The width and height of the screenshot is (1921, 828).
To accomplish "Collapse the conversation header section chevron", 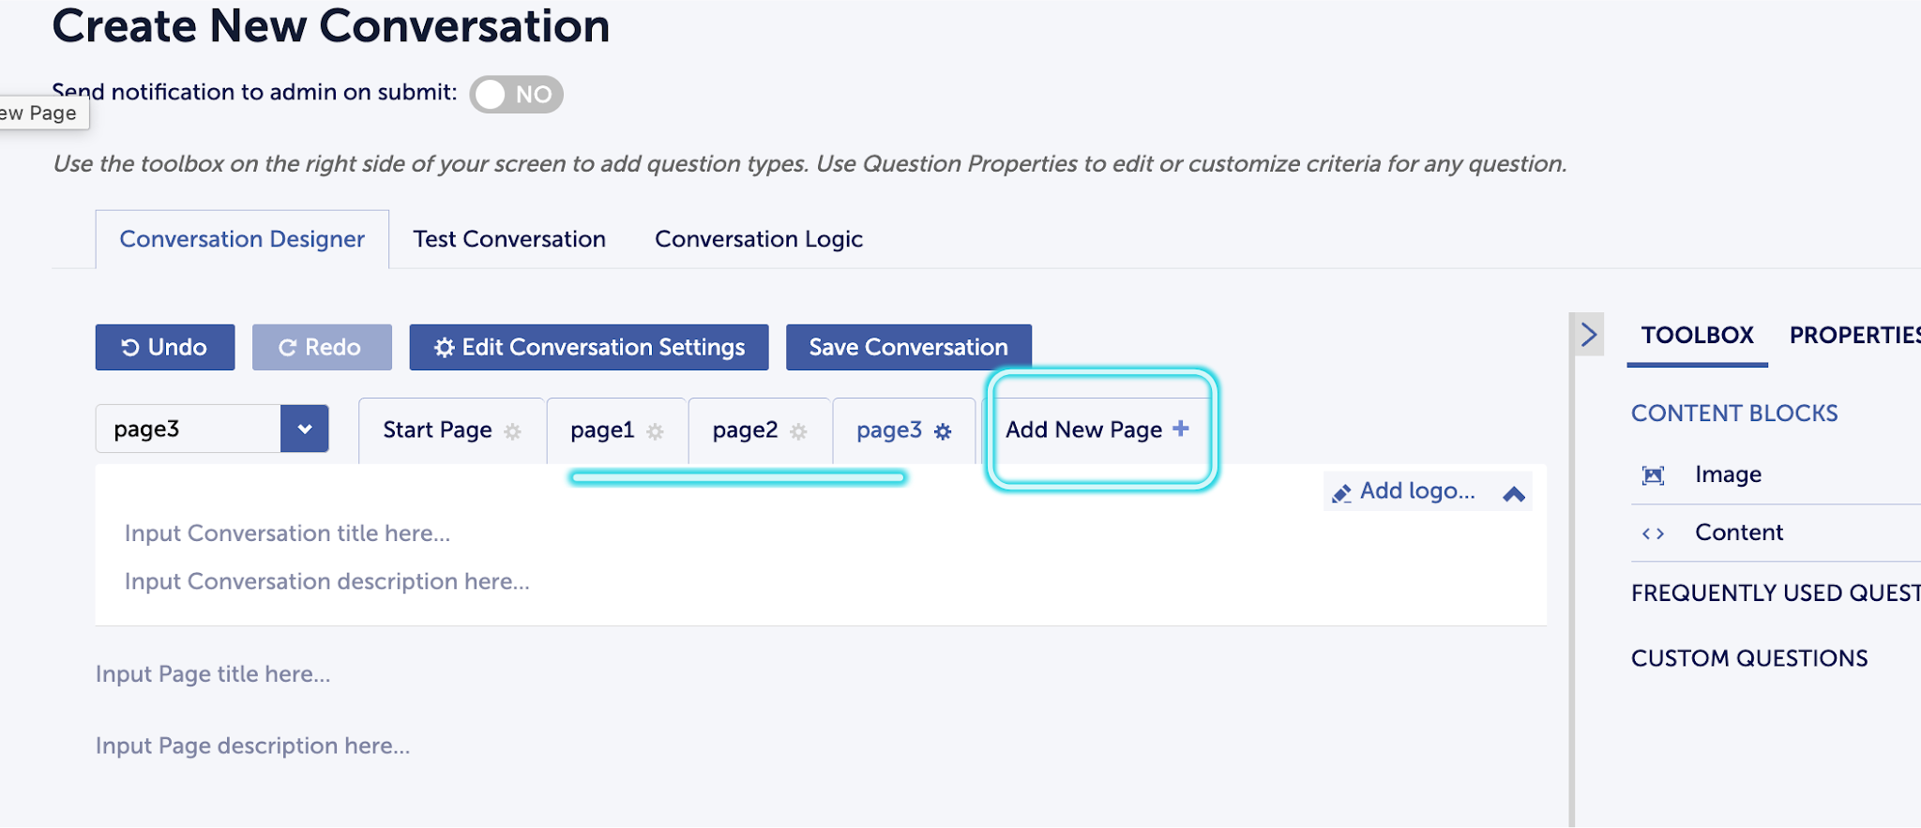I will [1513, 493].
